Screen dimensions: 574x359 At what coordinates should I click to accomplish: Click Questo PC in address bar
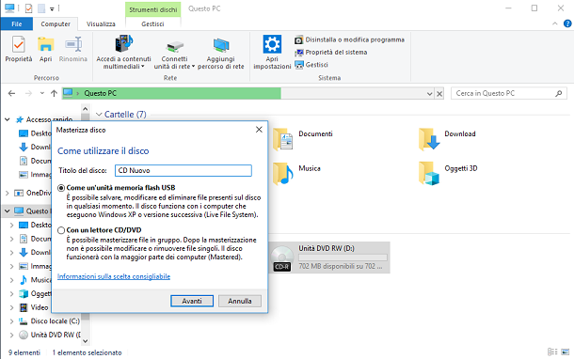101,94
